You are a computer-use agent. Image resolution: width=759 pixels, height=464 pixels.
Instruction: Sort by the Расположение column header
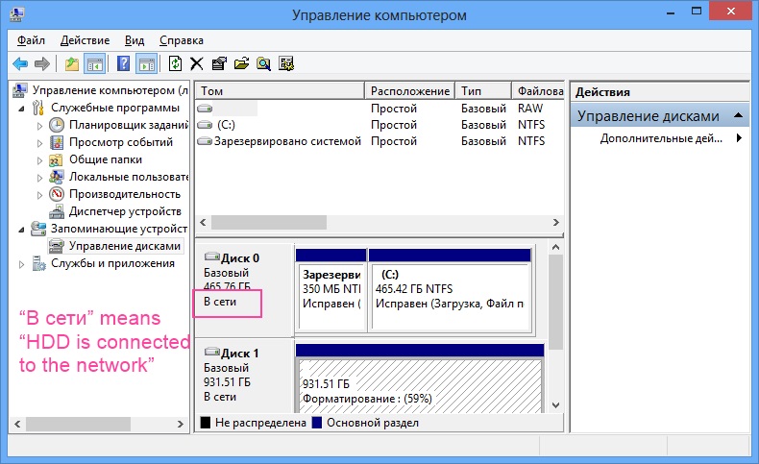pos(409,91)
